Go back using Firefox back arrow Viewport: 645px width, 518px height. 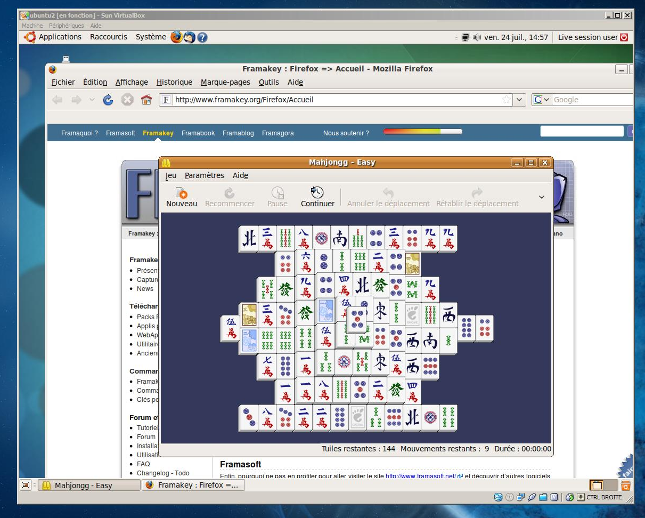(x=57, y=100)
